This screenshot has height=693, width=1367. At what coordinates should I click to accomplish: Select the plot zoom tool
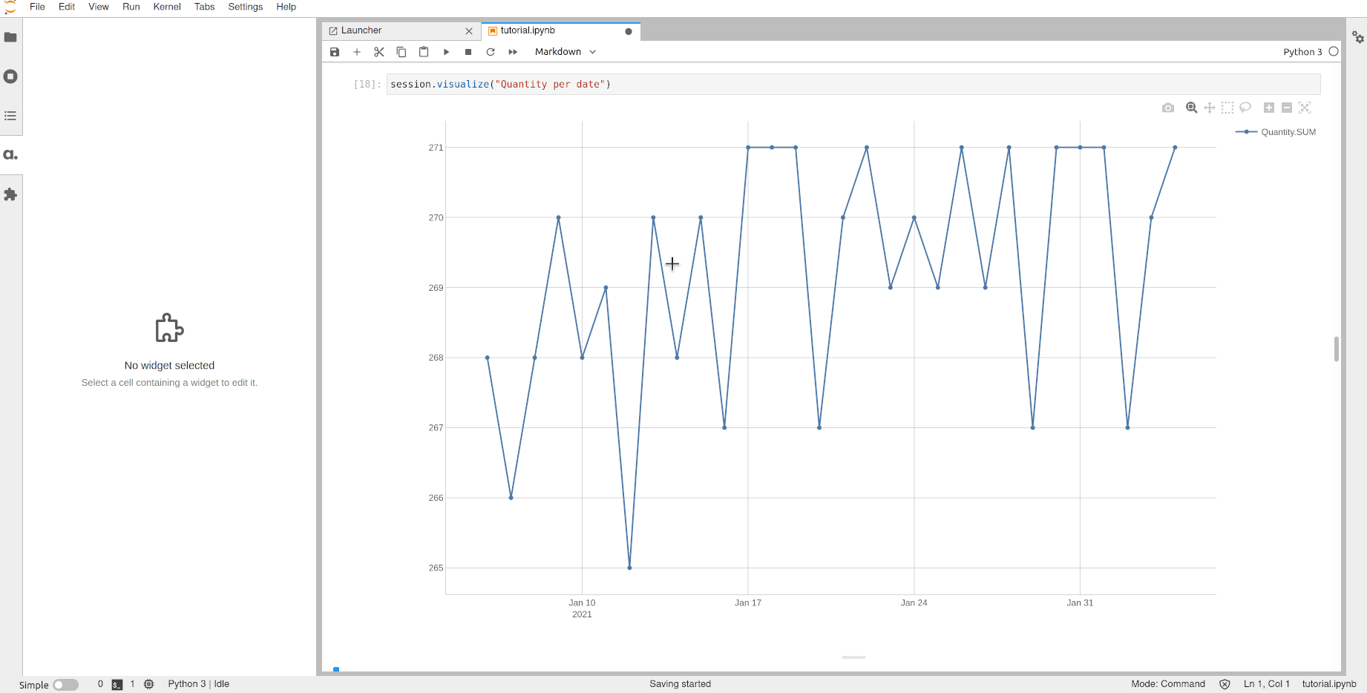point(1191,108)
